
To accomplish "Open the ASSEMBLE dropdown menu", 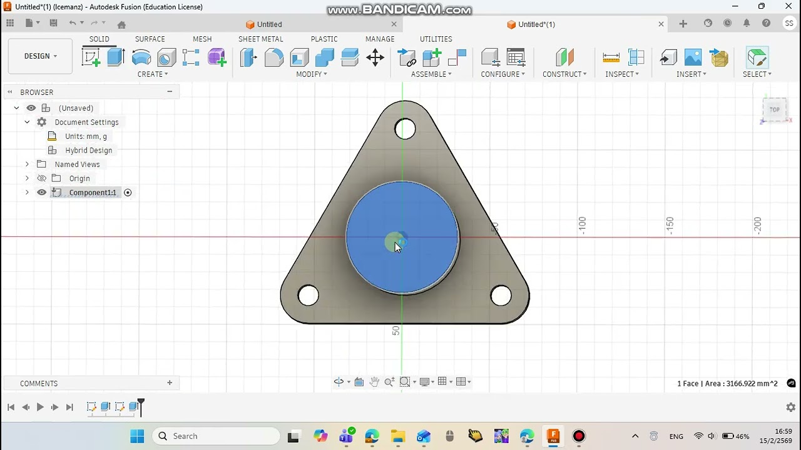I will point(431,74).
